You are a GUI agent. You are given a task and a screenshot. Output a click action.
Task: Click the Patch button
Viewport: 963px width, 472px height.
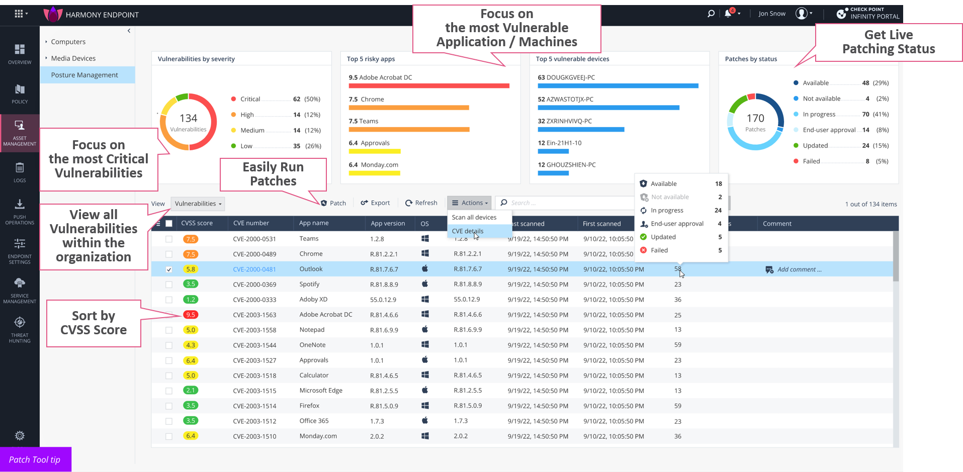click(333, 203)
